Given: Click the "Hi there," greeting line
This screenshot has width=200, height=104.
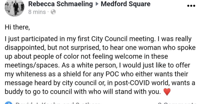Looking at the screenshot, I should [17, 27].
